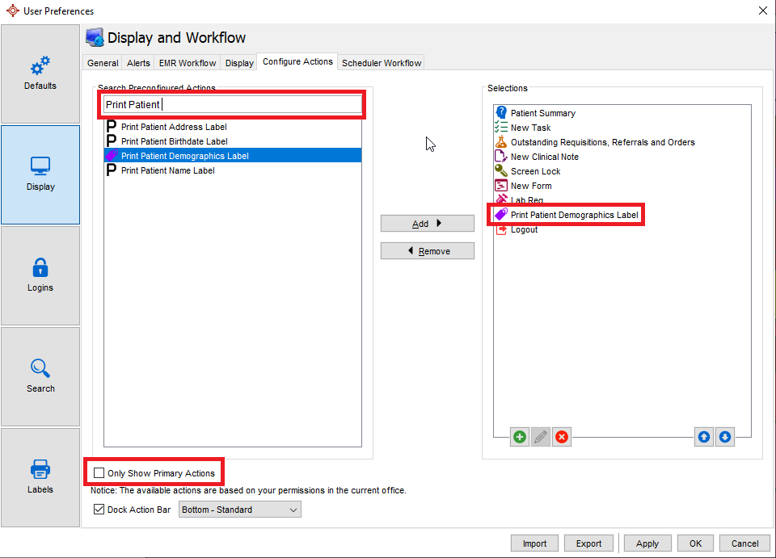Open the Defaults gears section
Screen dimensions: 776x558
pos(40,73)
